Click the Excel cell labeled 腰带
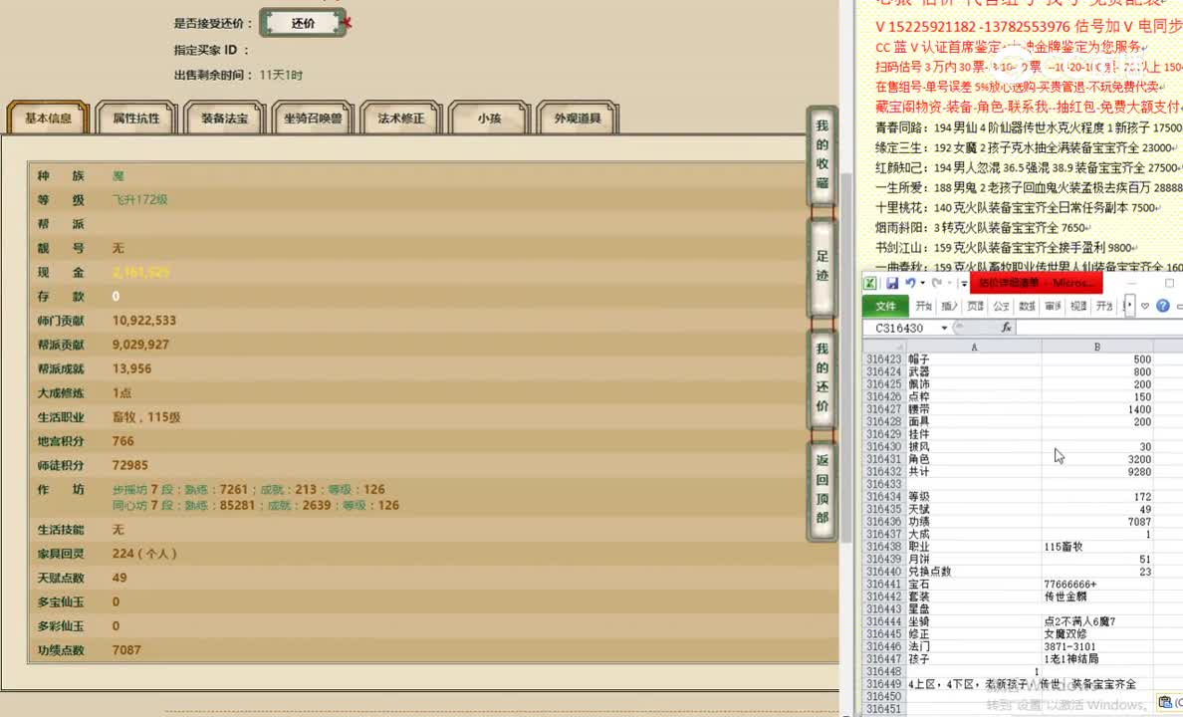Screen dimensions: 1183x717 [x=974, y=409]
